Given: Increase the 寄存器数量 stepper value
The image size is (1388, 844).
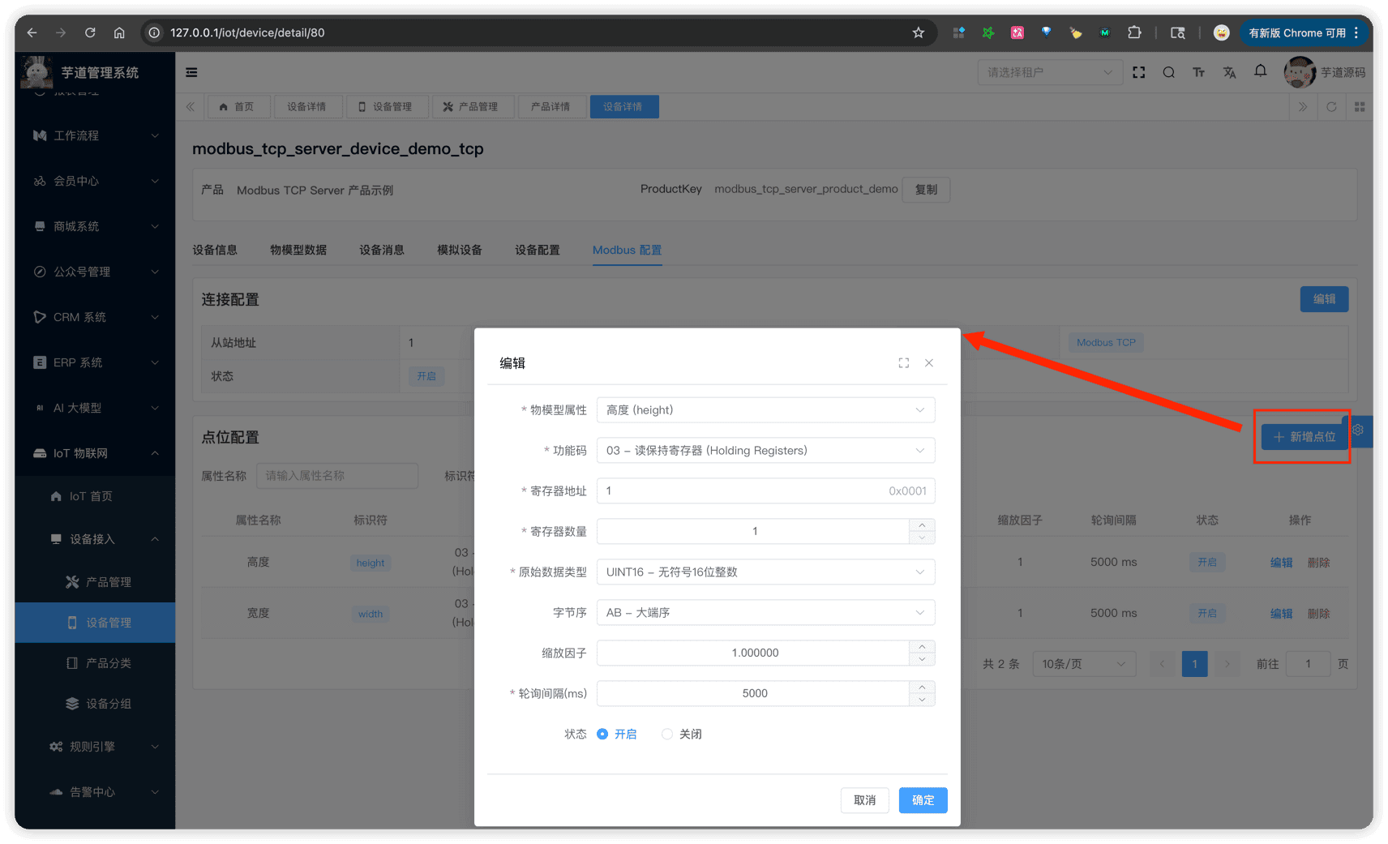Looking at the screenshot, I should 922,525.
